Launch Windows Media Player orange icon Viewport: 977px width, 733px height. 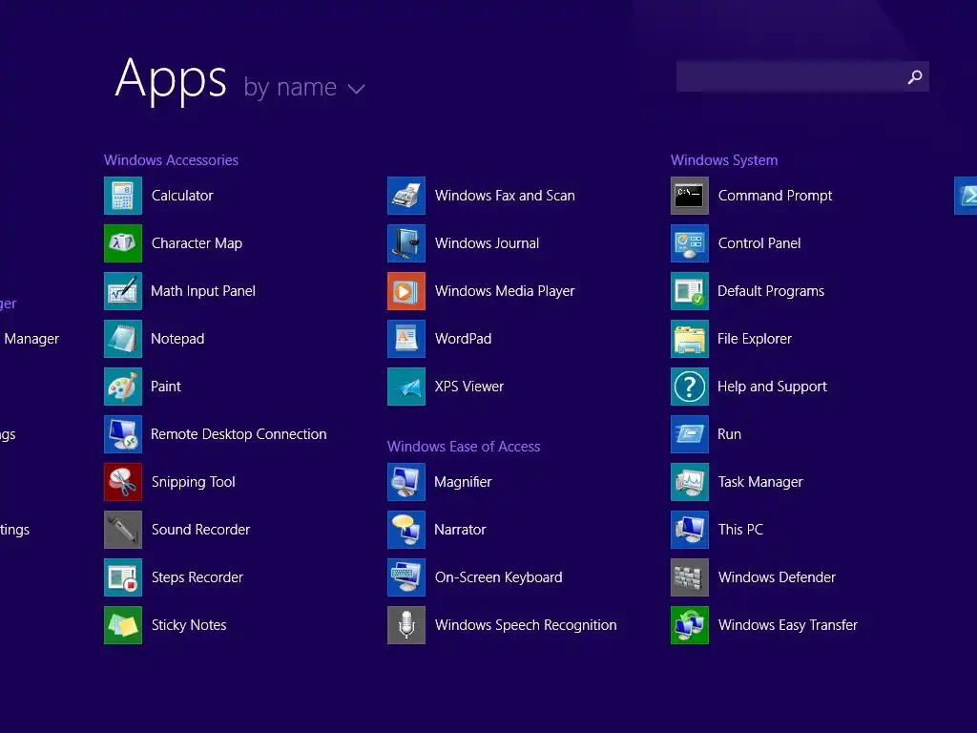(x=406, y=291)
